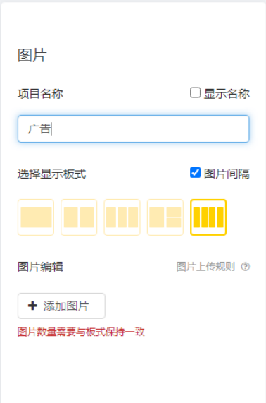Select the one-left two-right image layout

tap(165, 217)
